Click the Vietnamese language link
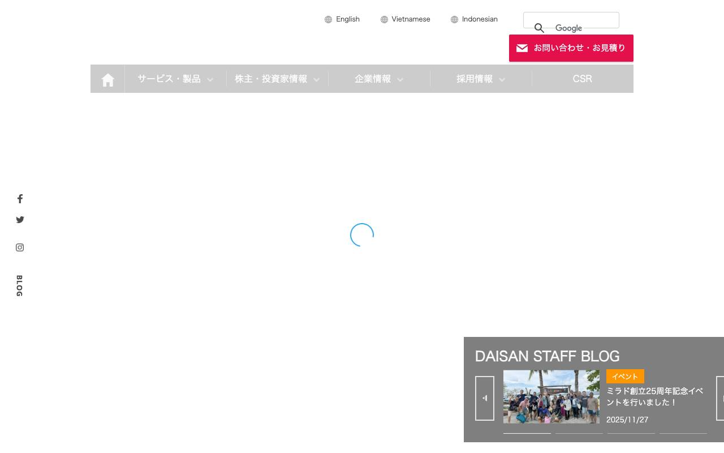 [x=411, y=19]
